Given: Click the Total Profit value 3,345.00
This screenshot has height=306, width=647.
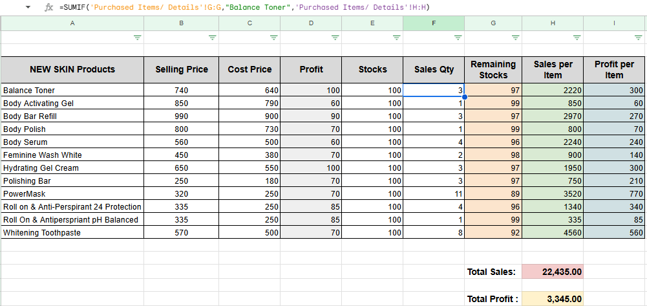Looking at the screenshot, I should (x=553, y=299).
